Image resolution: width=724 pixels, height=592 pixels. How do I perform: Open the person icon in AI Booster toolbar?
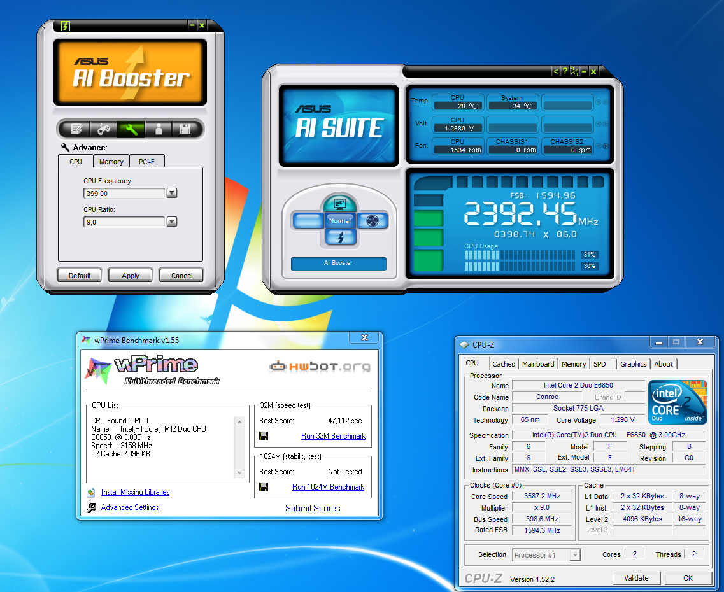coord(159,129)
